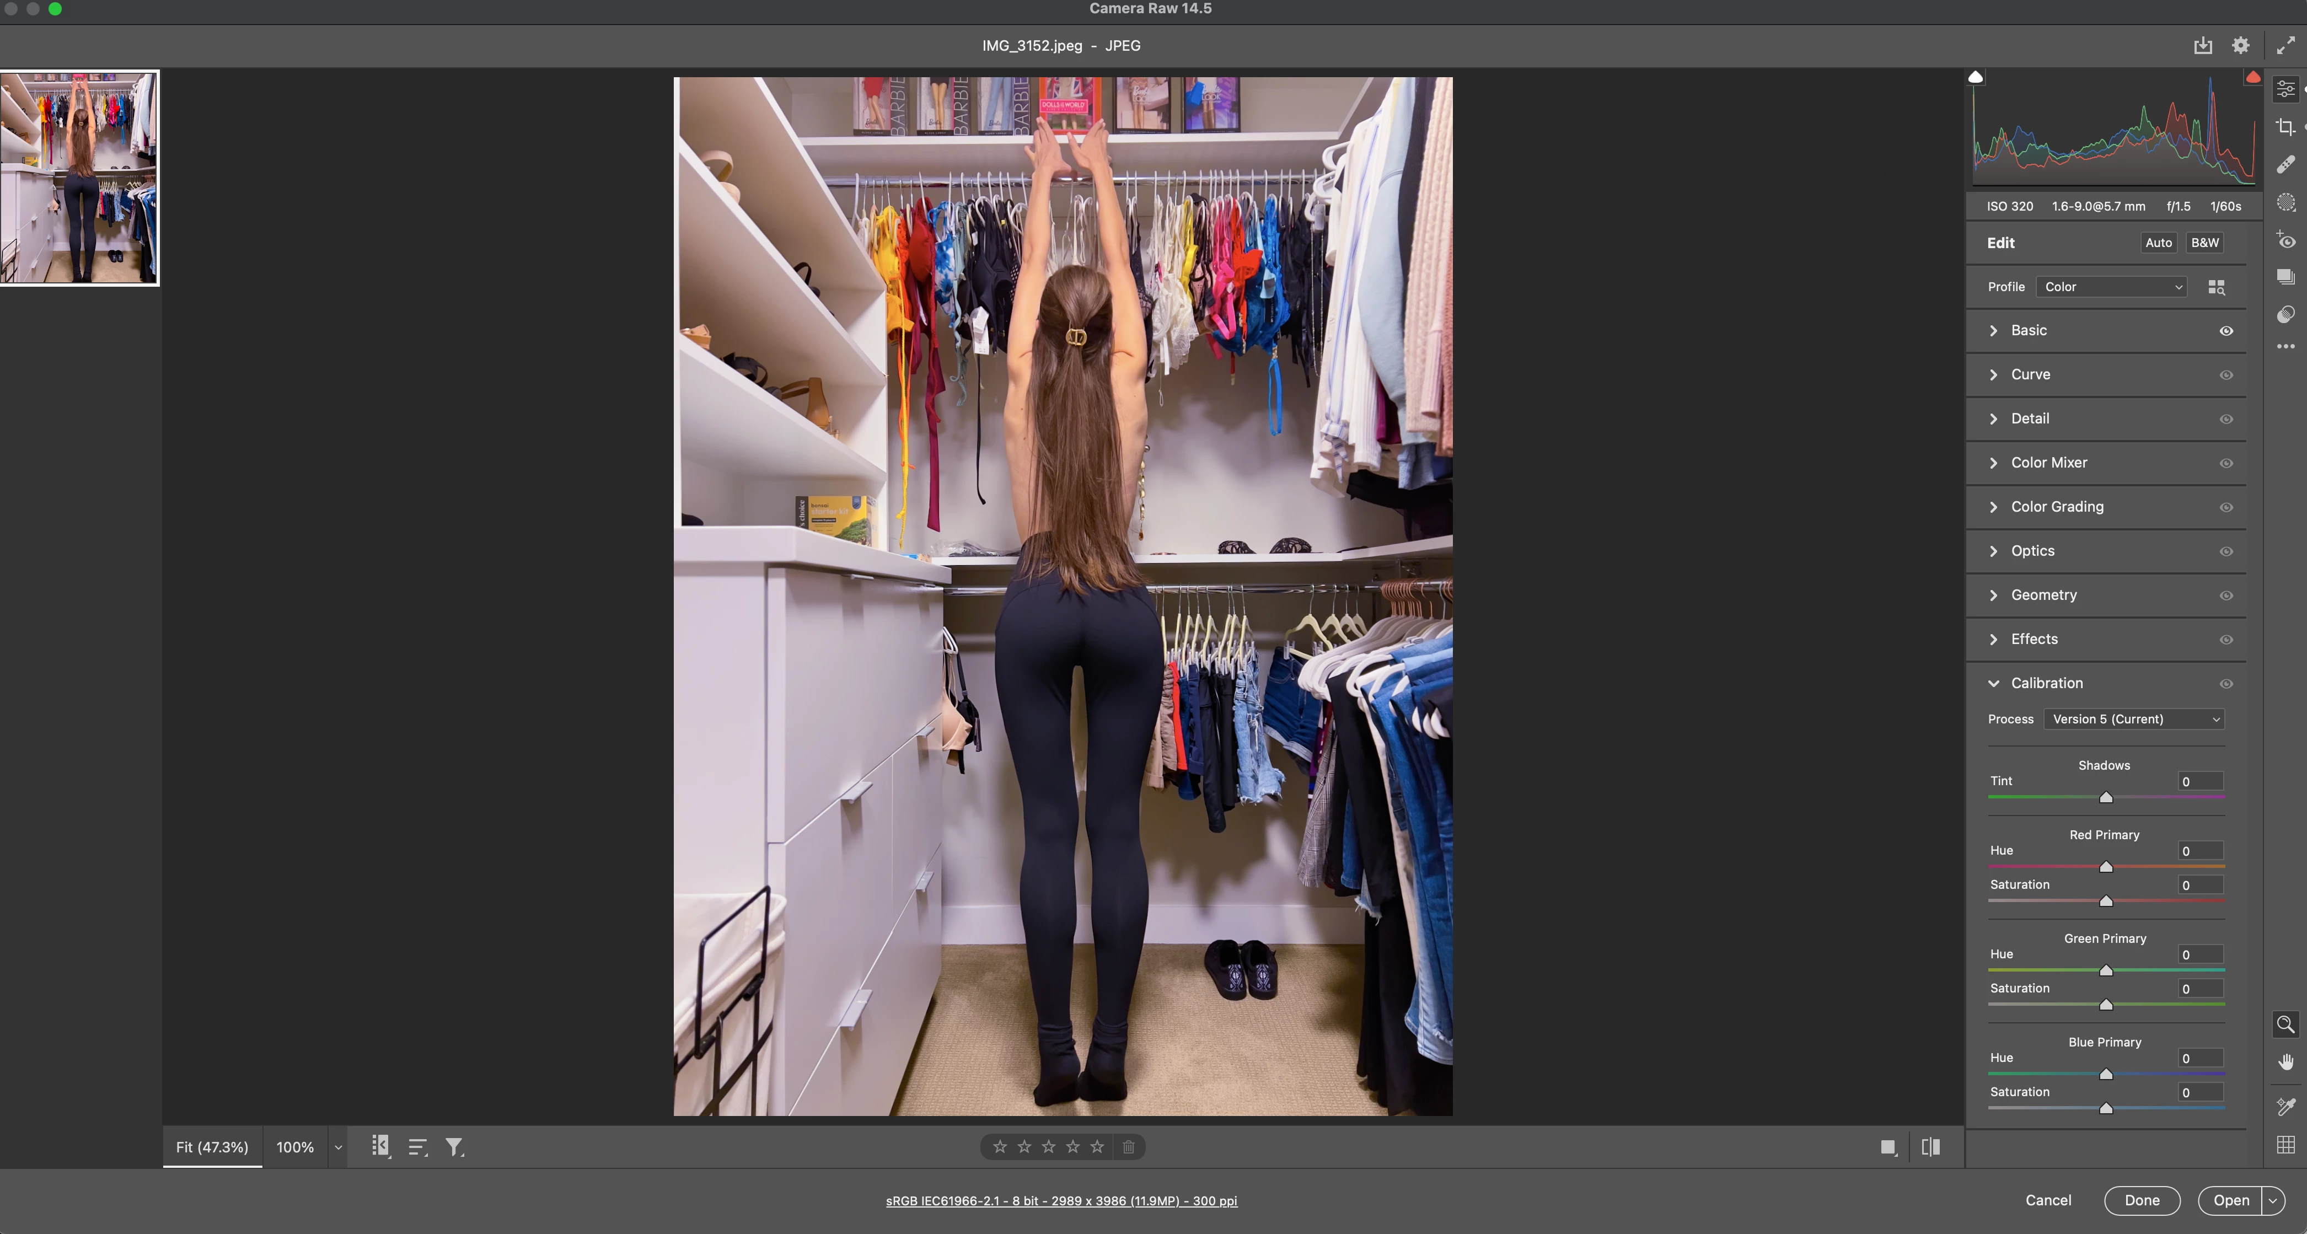Expand the Color Grading panel
Screen dimensions: 2307x1234
click(x=2057, y=507)
